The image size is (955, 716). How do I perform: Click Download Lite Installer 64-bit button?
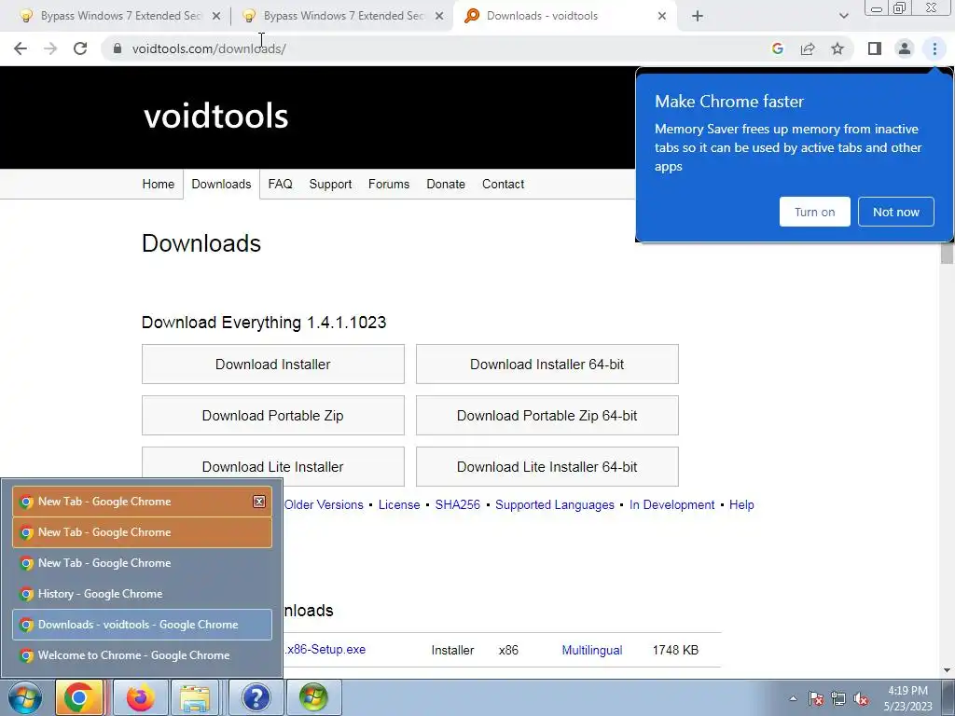point(547,466)
